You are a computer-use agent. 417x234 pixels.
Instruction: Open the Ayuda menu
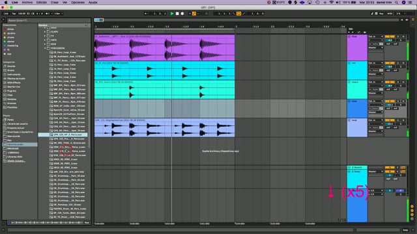(x=93, y=3)
